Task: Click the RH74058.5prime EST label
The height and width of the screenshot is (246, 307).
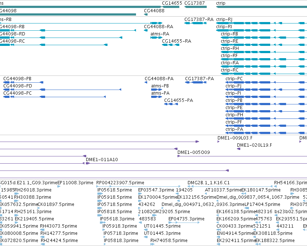Action: 169,241
